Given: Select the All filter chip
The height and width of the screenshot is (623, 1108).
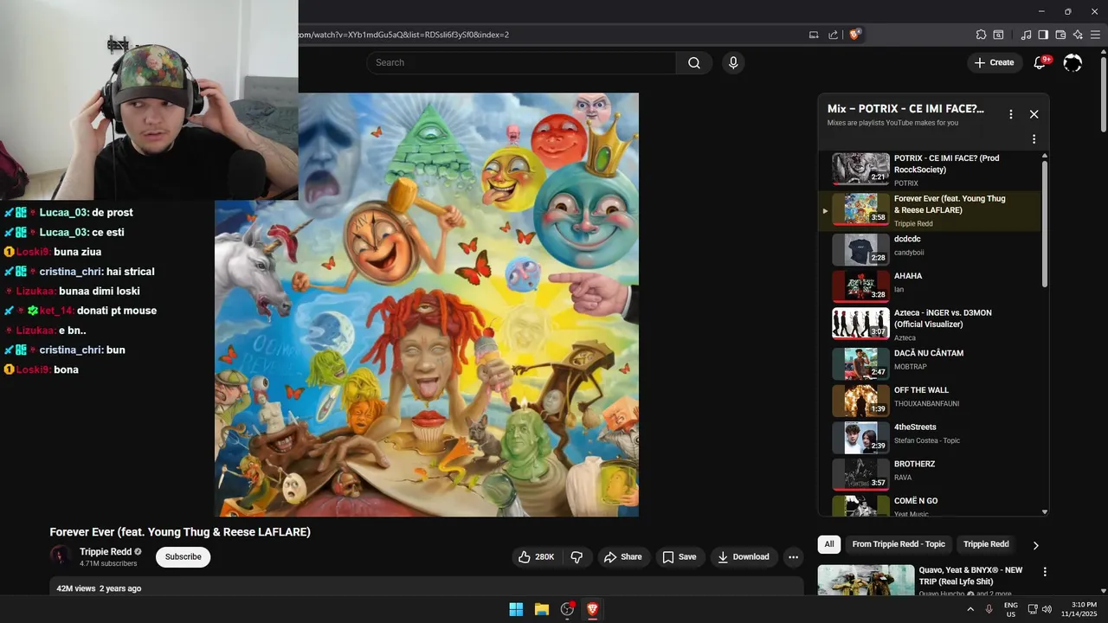Looking at the screenshot, I should pos(829,544).
